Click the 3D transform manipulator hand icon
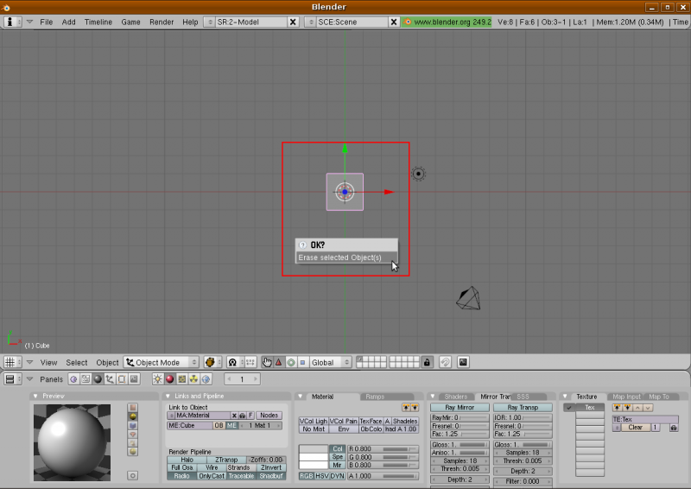Image resolution: width=691 pixels, height=489 pixels. [267, 362]
